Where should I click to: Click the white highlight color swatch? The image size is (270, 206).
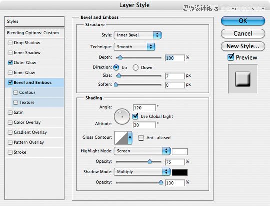pos(180,152)
